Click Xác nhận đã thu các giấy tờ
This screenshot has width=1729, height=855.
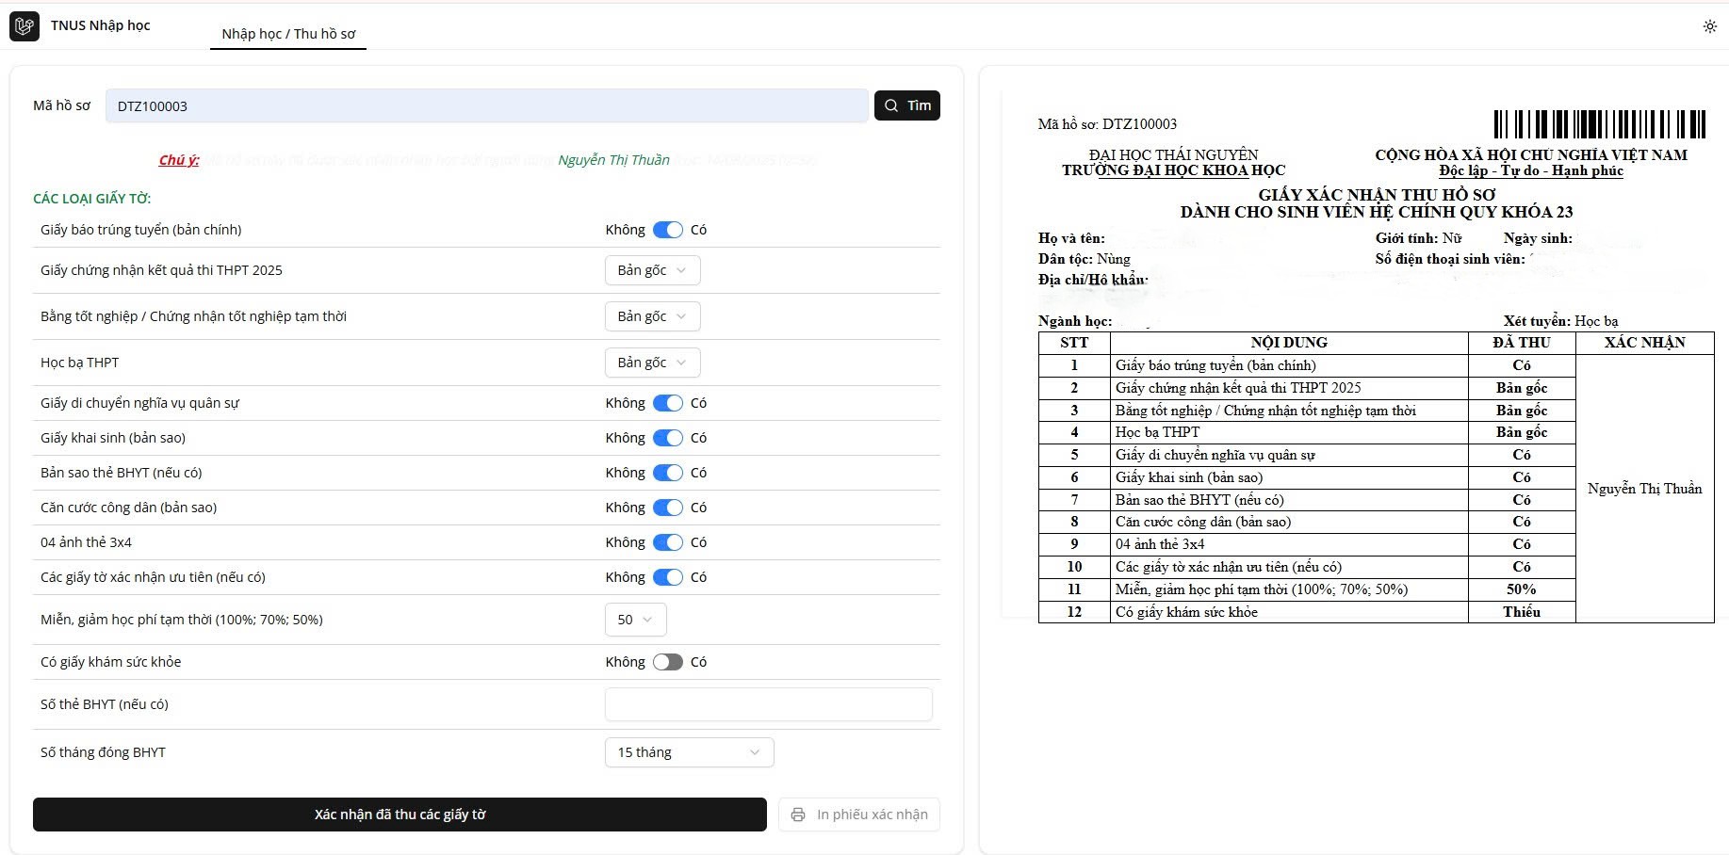click(x=400, y=815)
